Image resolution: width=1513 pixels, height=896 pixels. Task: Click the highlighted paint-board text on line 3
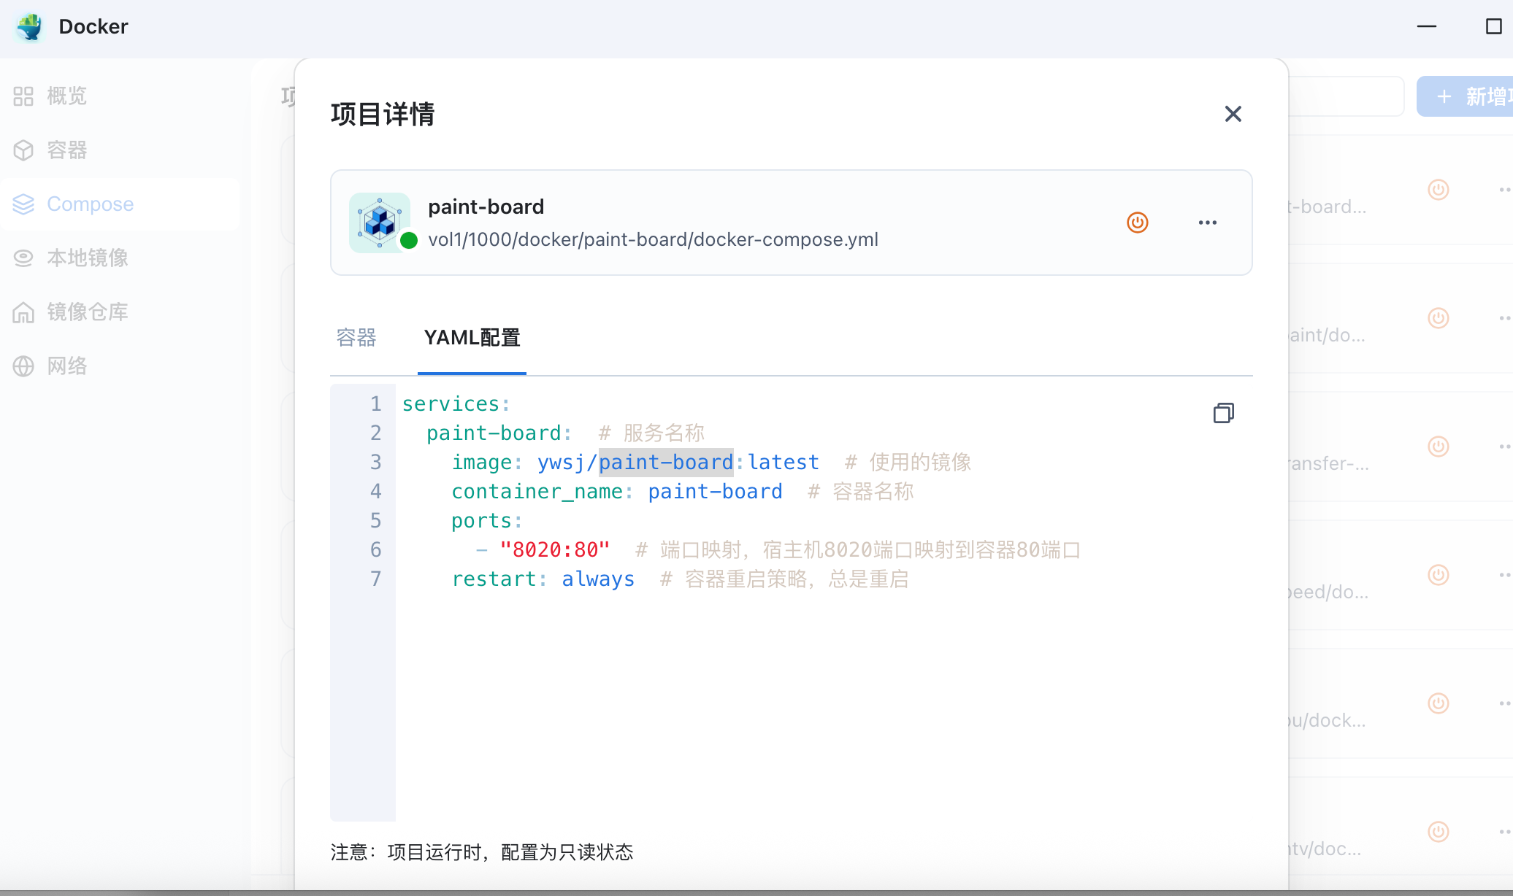[665, 463]
